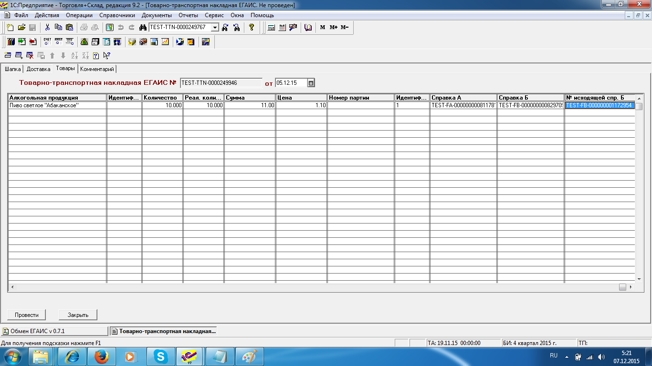Click the yellow question mark Help icon
Screen dimensions: 652x366
(x=252, y=27)
